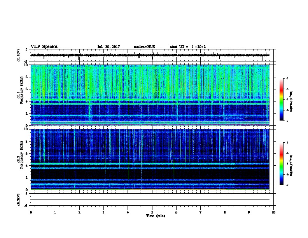Click the 'ch.3(V)' axis label
Screen dimensions: 308x238
[19, 199]
